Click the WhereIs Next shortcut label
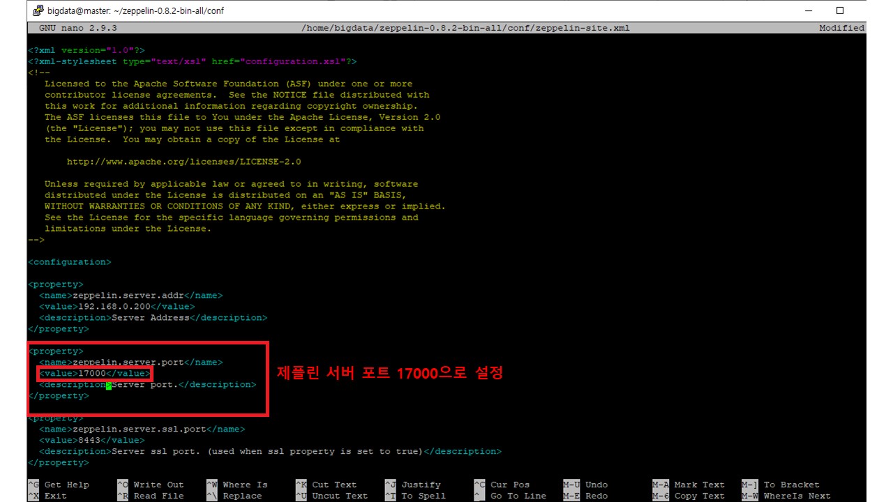Screen dimensions: 893x502 (798, 496)
